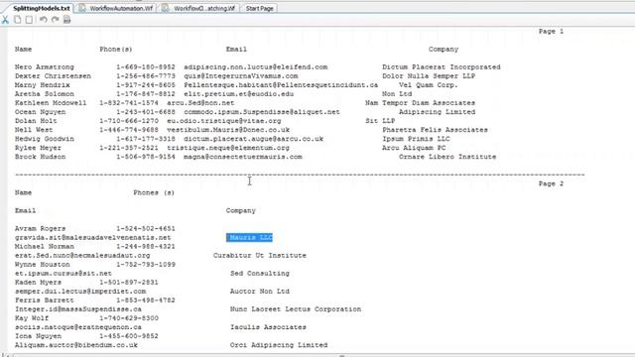Viewport: 635px width, 357px height.
Task: Click the Undo arrow icon
Action: (44, 20)
